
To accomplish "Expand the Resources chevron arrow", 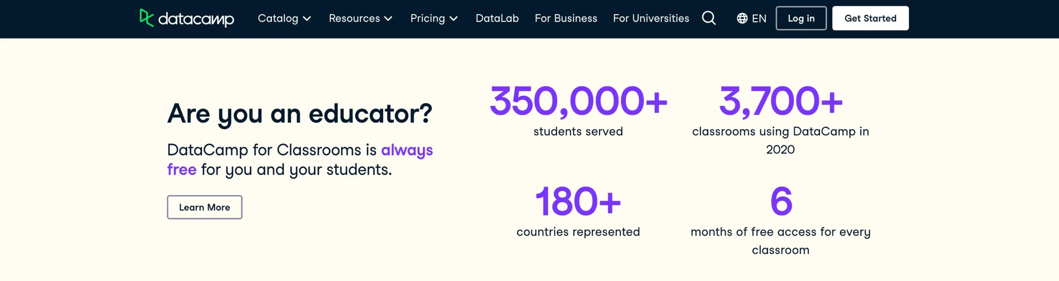I will coord(388,19).
